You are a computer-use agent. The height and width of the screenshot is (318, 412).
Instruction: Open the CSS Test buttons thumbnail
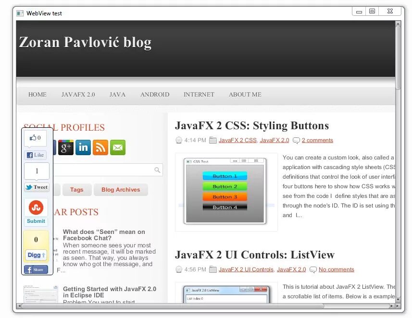(226, 192)
